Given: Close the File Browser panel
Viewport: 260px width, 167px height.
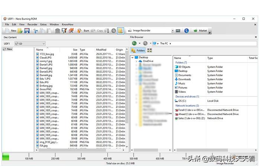Looking at the screenshot, I should point(256,37).
